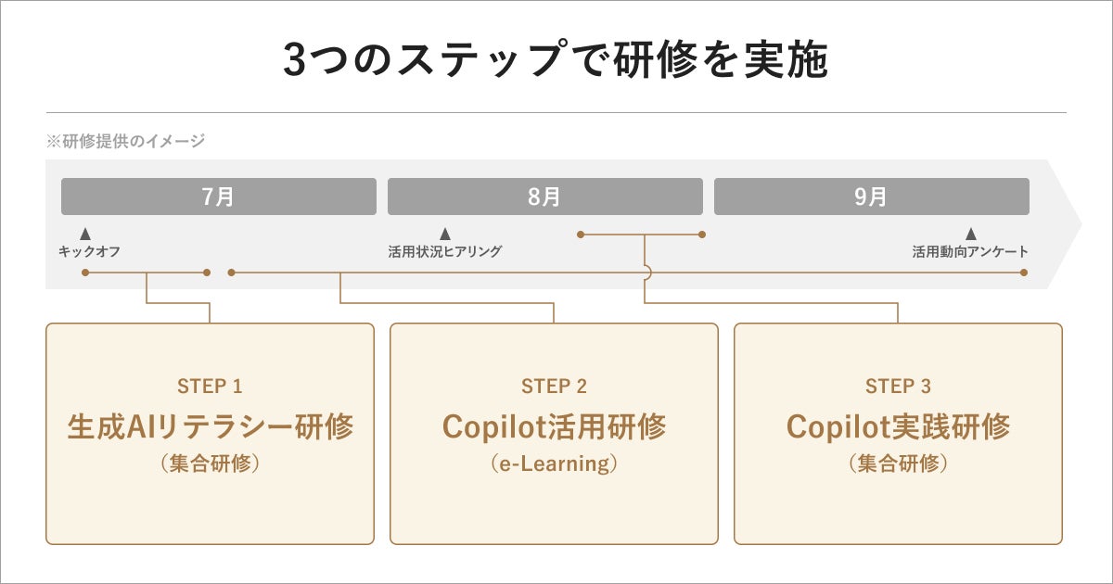Click the キックオフ label

pyautogui.click(x=89, y=251)
